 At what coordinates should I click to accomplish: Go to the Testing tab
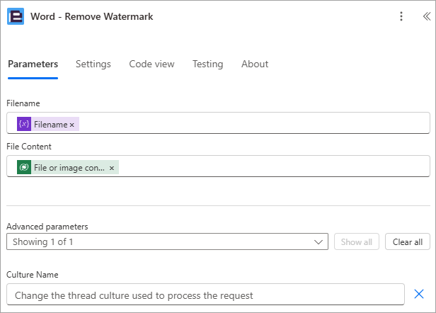pyautogui.click(x=207, y=64)
